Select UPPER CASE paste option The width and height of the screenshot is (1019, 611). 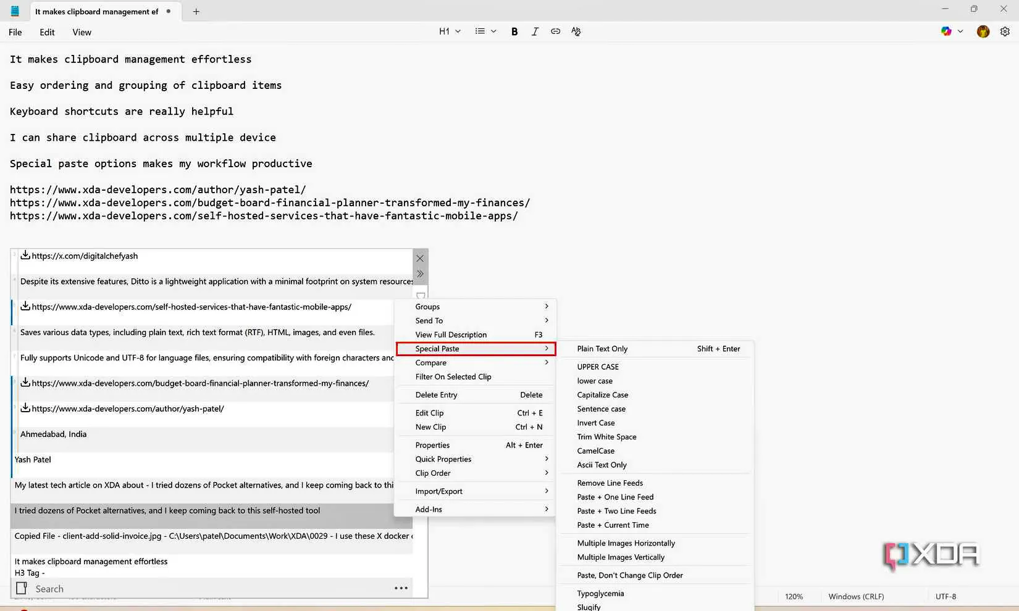click(598, 367)
